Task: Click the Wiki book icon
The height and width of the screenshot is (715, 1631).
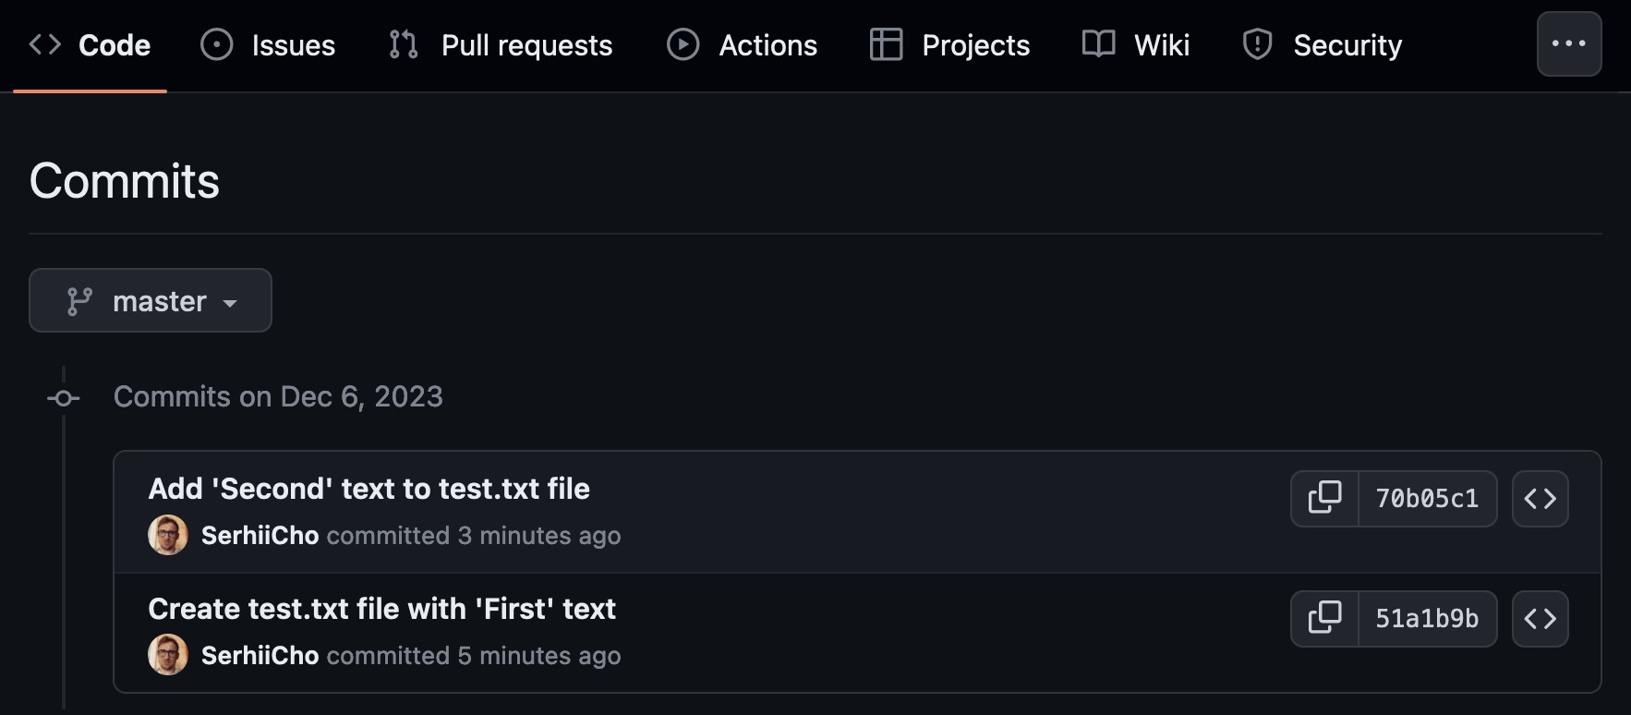Action: tap(1098, 43)
